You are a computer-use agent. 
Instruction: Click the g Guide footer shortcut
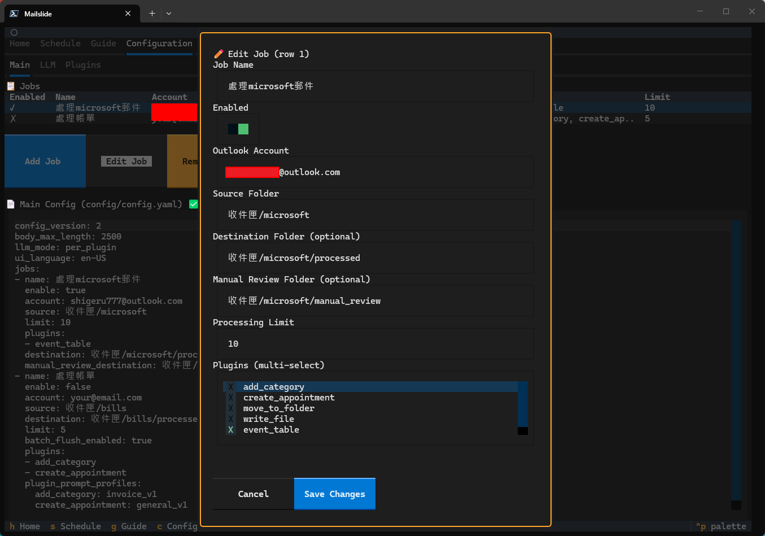pos(129,526)
